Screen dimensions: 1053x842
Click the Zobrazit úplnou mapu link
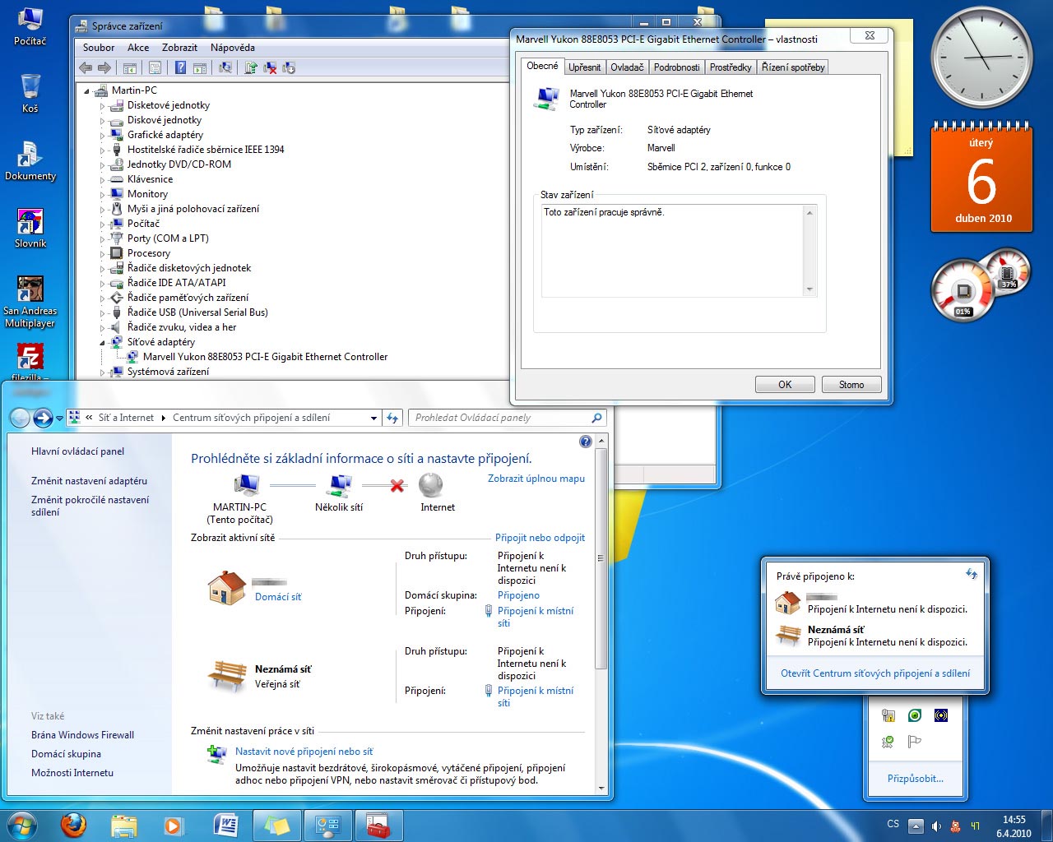click(x=536, y=479)
